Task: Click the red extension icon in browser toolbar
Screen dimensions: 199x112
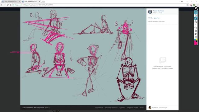Action: coord(191,5)
